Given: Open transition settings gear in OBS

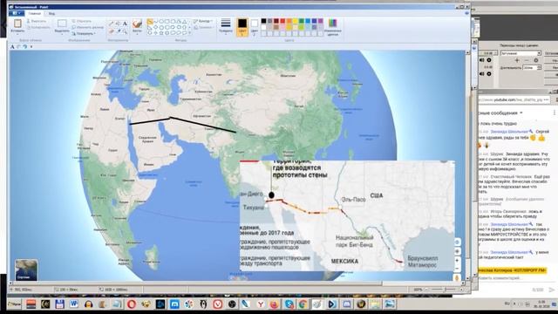Looking at the screenshot, I should coord(536,60).
